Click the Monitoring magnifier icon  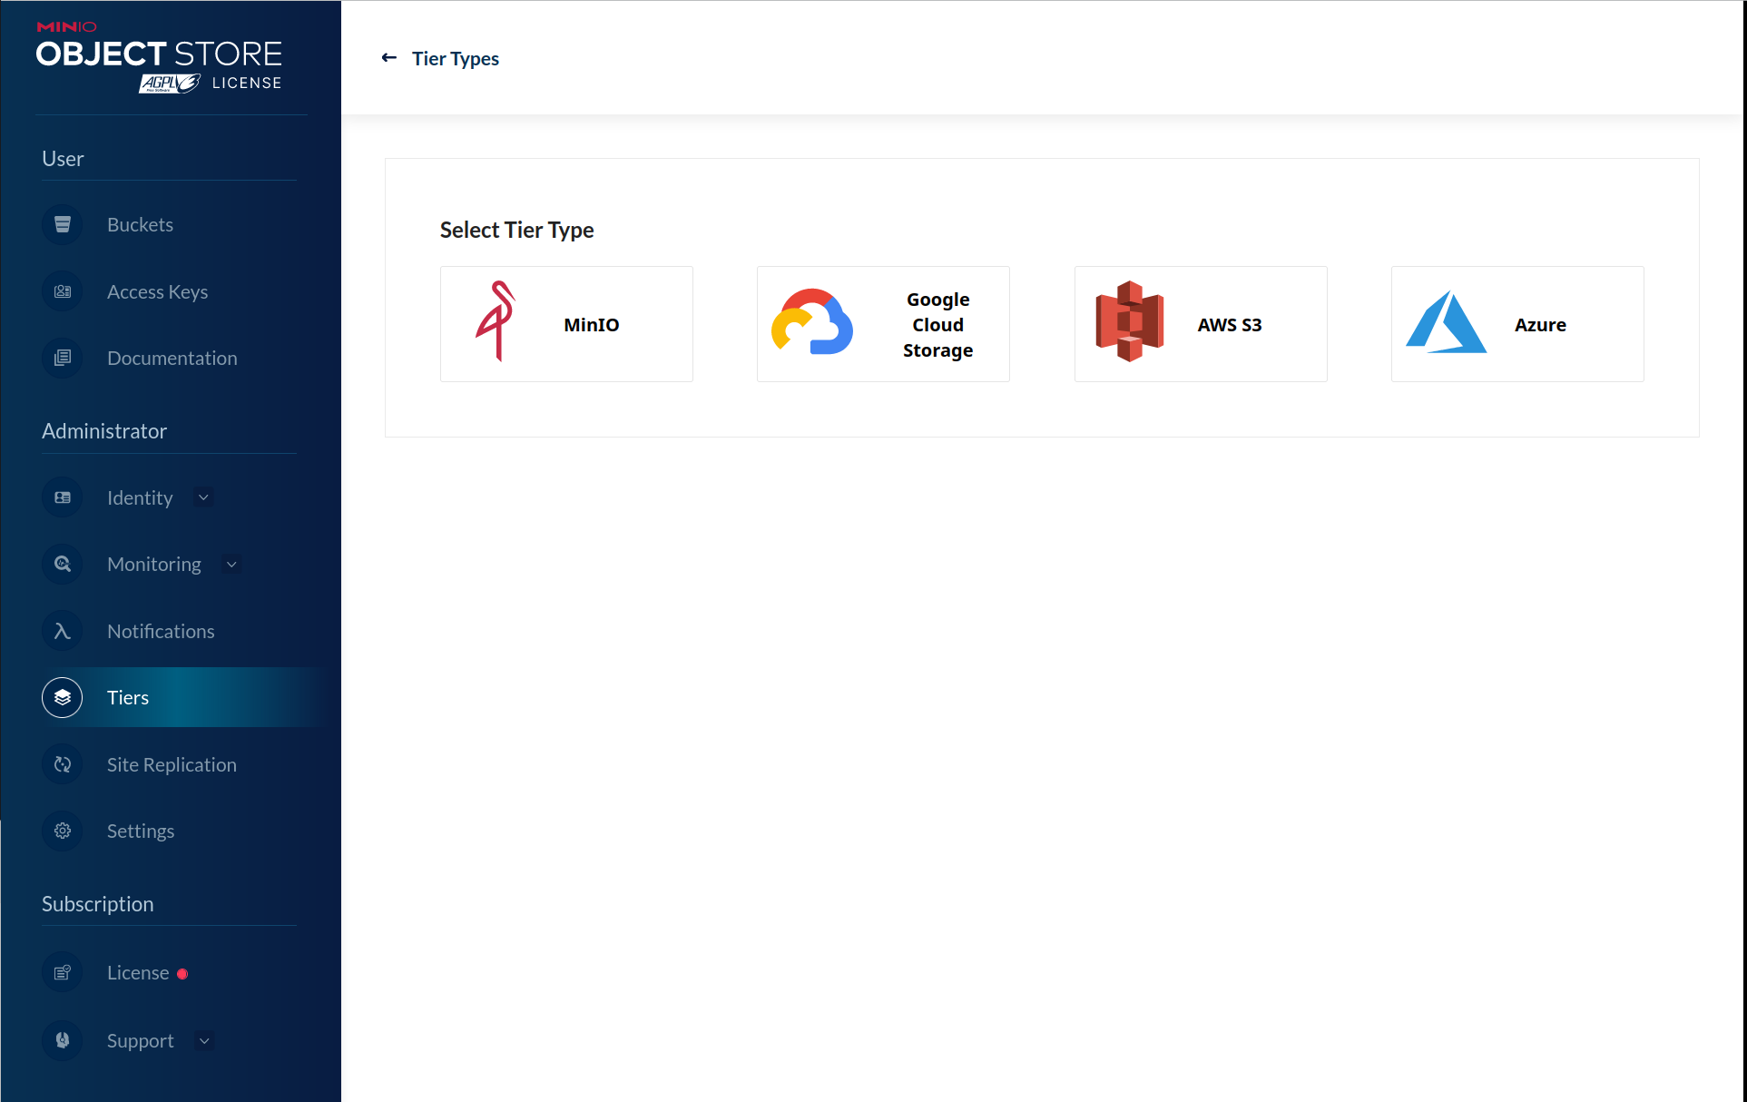click(x=63, y=564)
